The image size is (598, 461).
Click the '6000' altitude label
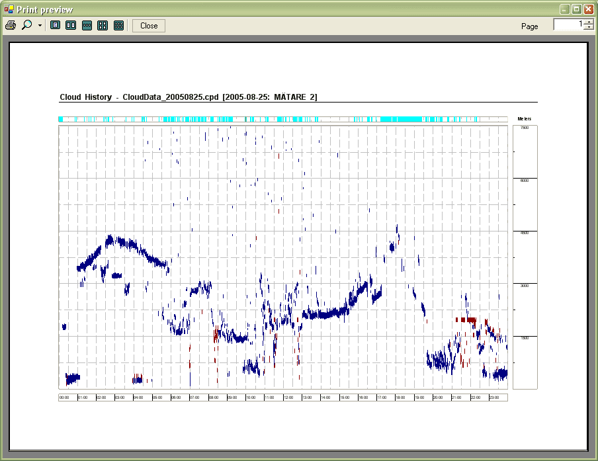click(x=525, y=181)
